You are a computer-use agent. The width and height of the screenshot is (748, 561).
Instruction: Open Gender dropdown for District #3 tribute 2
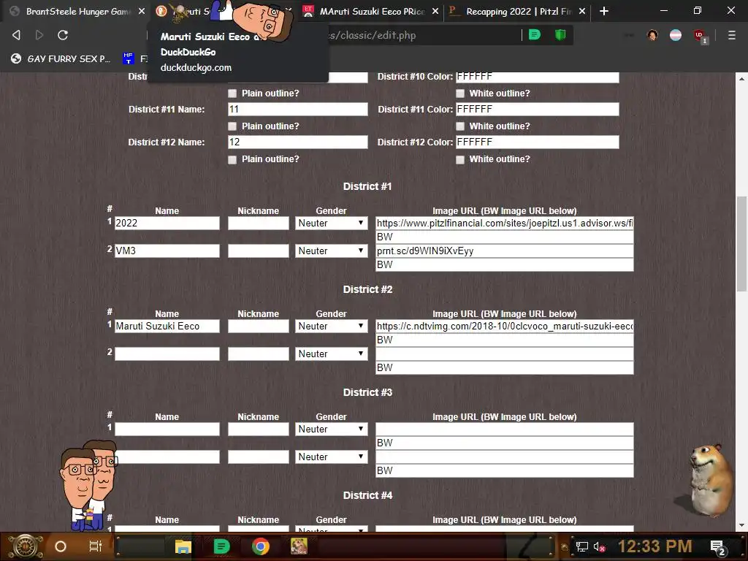(x=331, y=457)
